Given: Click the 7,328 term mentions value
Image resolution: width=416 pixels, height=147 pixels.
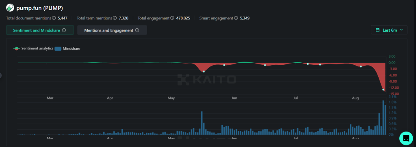Looking at the screenshot, I should (123, 18).
